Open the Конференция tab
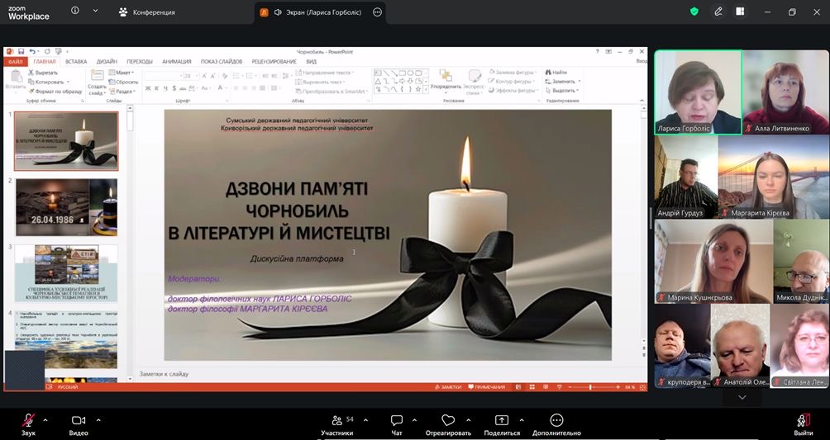The image size is (830, 440). pyautogui.click(x=146, y=12)
